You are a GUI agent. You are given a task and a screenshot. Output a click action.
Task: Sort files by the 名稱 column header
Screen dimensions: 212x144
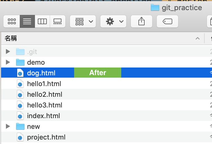(11, 38)
